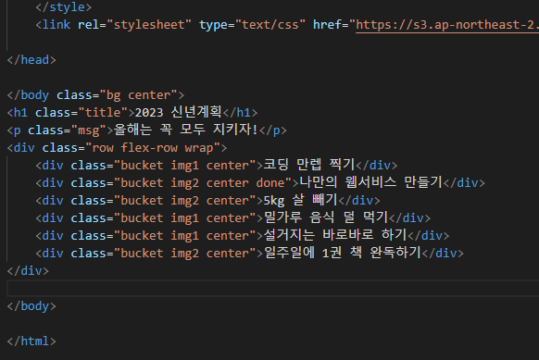Click the 'msg' class attribute value
539x360 pixels.
tap(89, 130)
